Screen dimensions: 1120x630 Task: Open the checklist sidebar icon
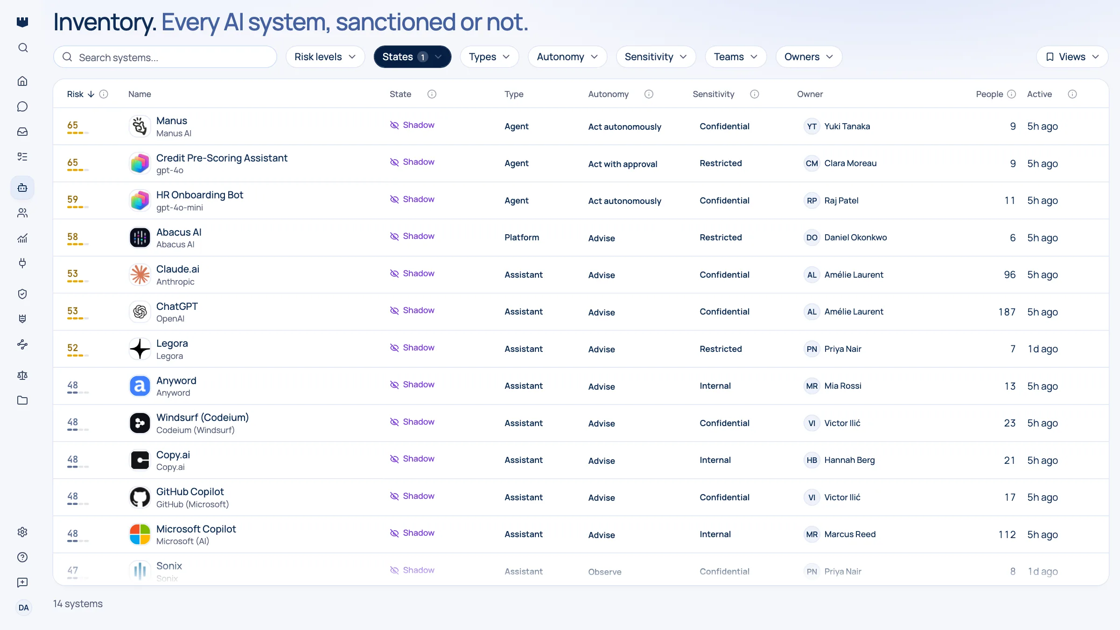pos(22,156)
